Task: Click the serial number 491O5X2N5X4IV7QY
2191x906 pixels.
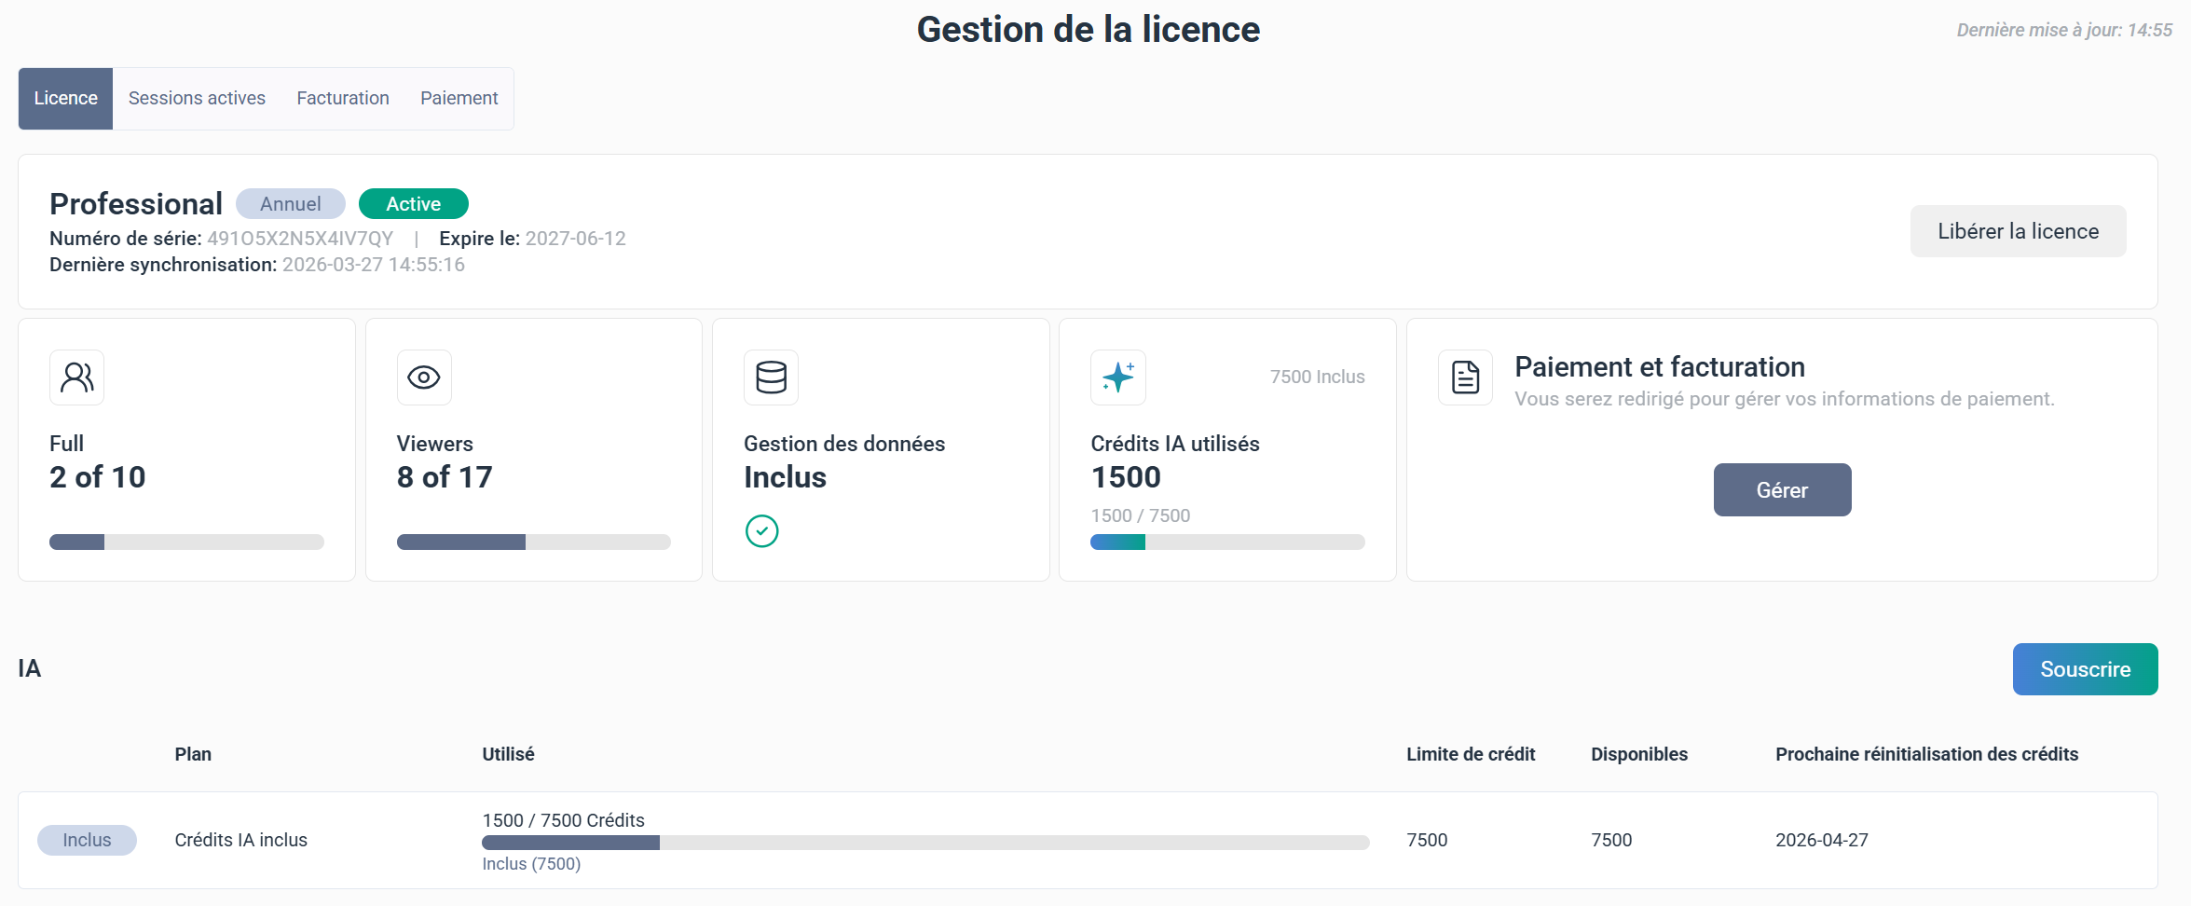Action: pos(299,238)
